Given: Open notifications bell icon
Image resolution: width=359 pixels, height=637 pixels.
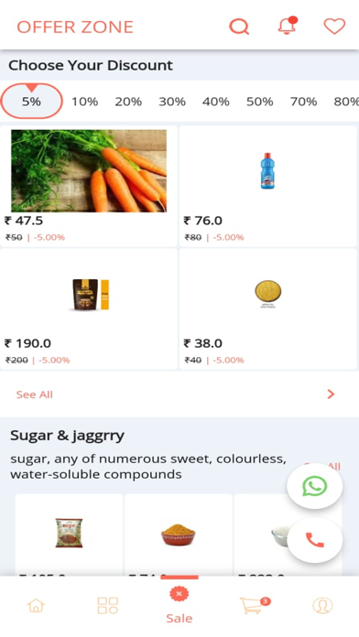Looking at the screenshot, I should tap(288, 26).
